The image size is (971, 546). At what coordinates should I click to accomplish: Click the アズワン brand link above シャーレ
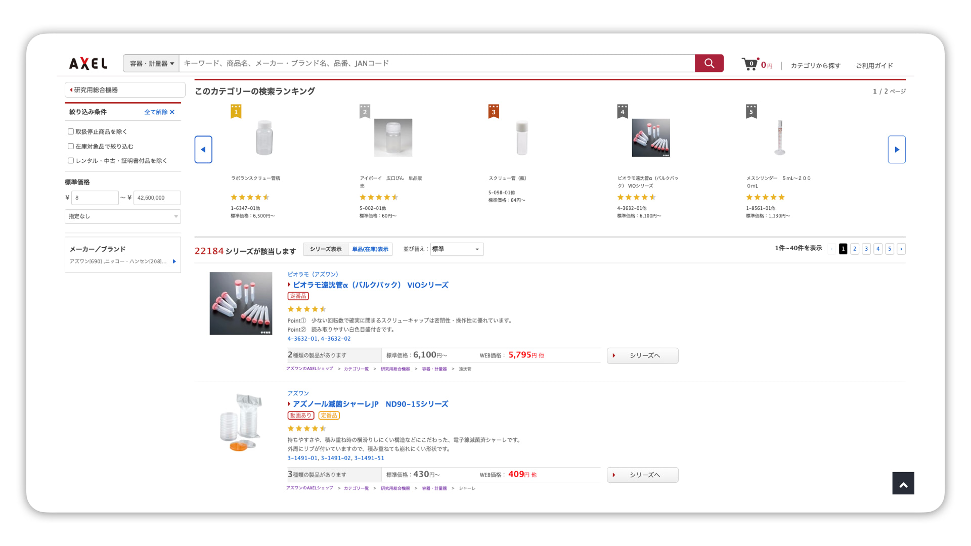[x=298, y=393]
